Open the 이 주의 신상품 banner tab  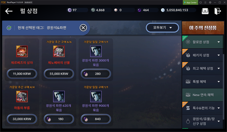pyautogui.click(x=203, y=28)
